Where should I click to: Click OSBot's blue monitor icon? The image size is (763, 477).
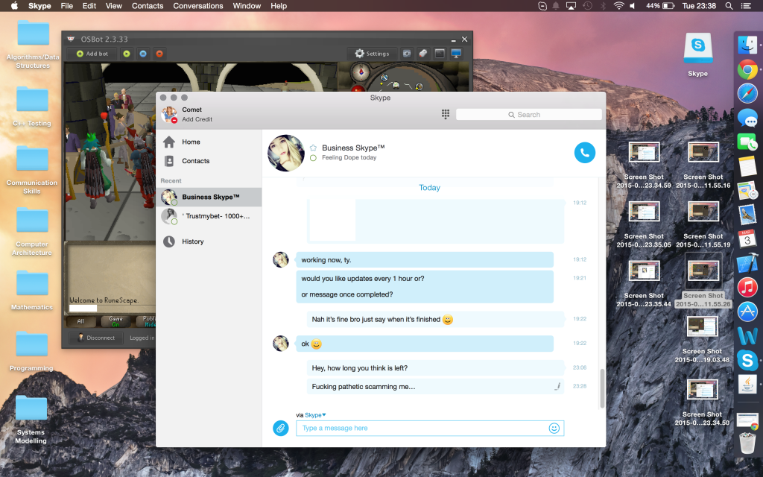(456, 54)
